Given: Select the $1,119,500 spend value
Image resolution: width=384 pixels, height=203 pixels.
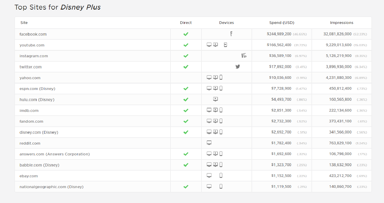Looking at the screenshot, I should [281, 186].
